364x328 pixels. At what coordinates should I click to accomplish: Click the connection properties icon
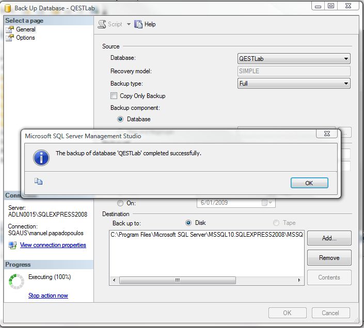tap(12, 245)
